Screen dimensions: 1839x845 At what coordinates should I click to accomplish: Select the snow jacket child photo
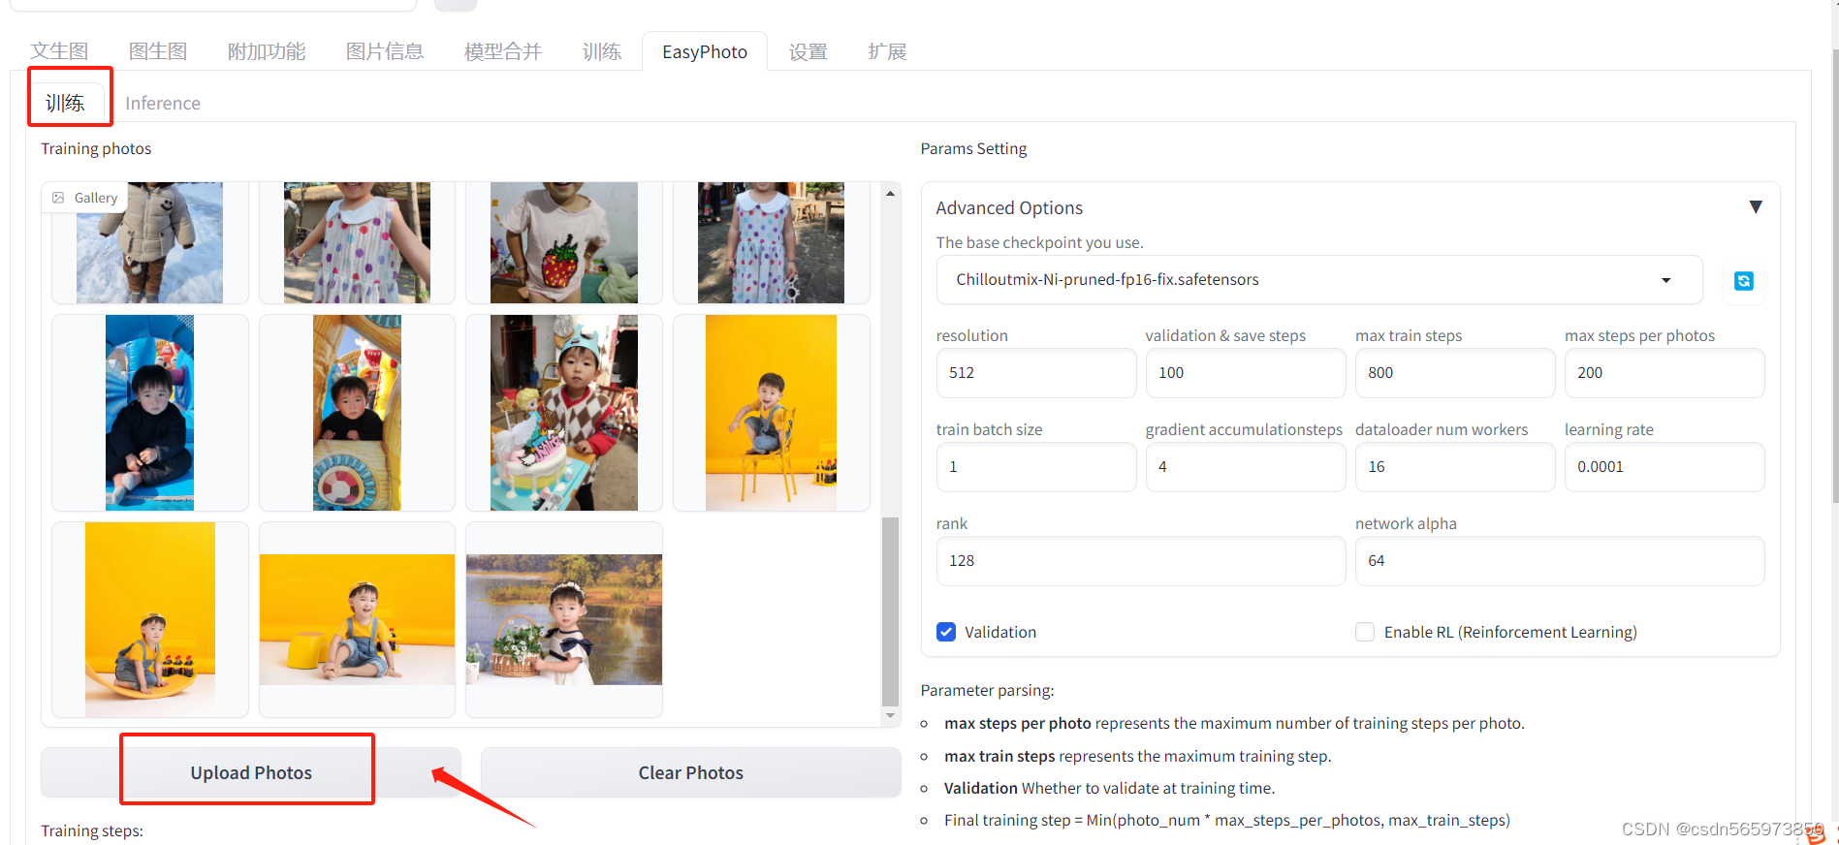[x=149, y=242]
